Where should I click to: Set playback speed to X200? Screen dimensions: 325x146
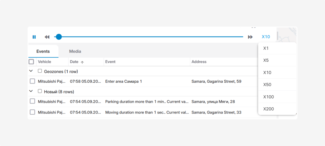[x=268, y=109]
